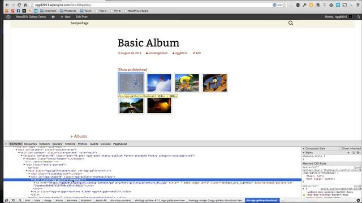Click the blue square extension icon
This screenshot has height=203, width=362.
tap(338, 5)
